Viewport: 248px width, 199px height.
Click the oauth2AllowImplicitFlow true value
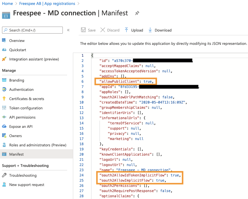pyautogui.click(x=160, y=180)
